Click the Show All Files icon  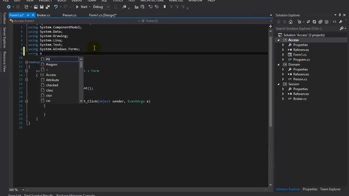[327, 22]
